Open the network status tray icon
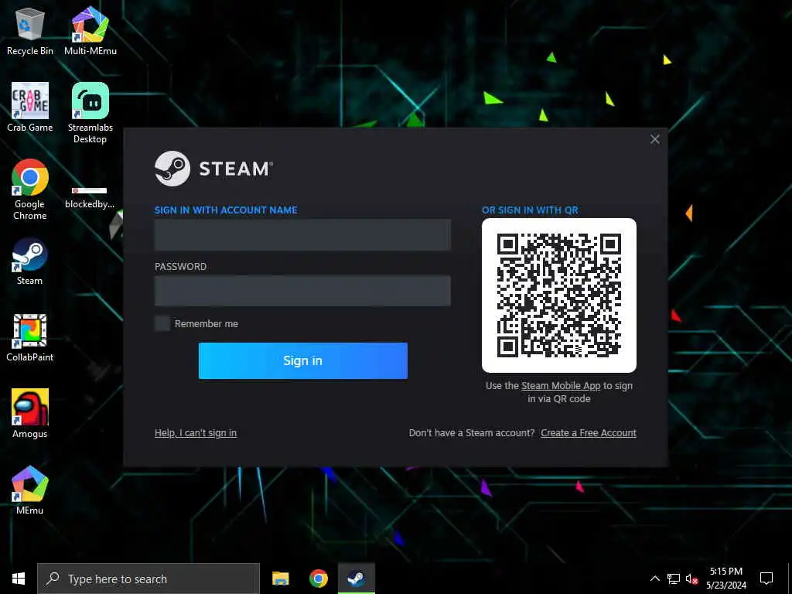792x594 pixels. 674,579
